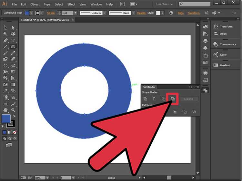The image size is (242, 181).
Task: Open the Essentials workspace switcher
Action: [164, 4]
